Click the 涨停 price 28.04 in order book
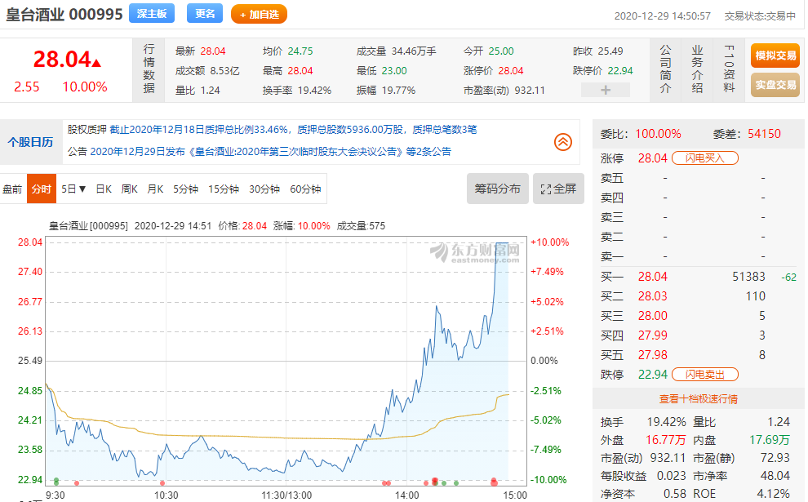This screenshot has height=502, width=808. click(652, 158)
